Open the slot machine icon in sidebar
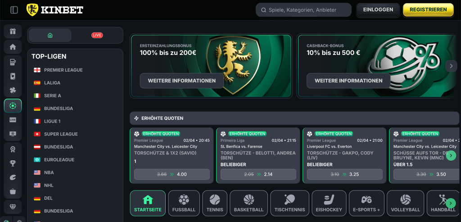Screen dimensions: 461x222 click(x=13, y=62)
